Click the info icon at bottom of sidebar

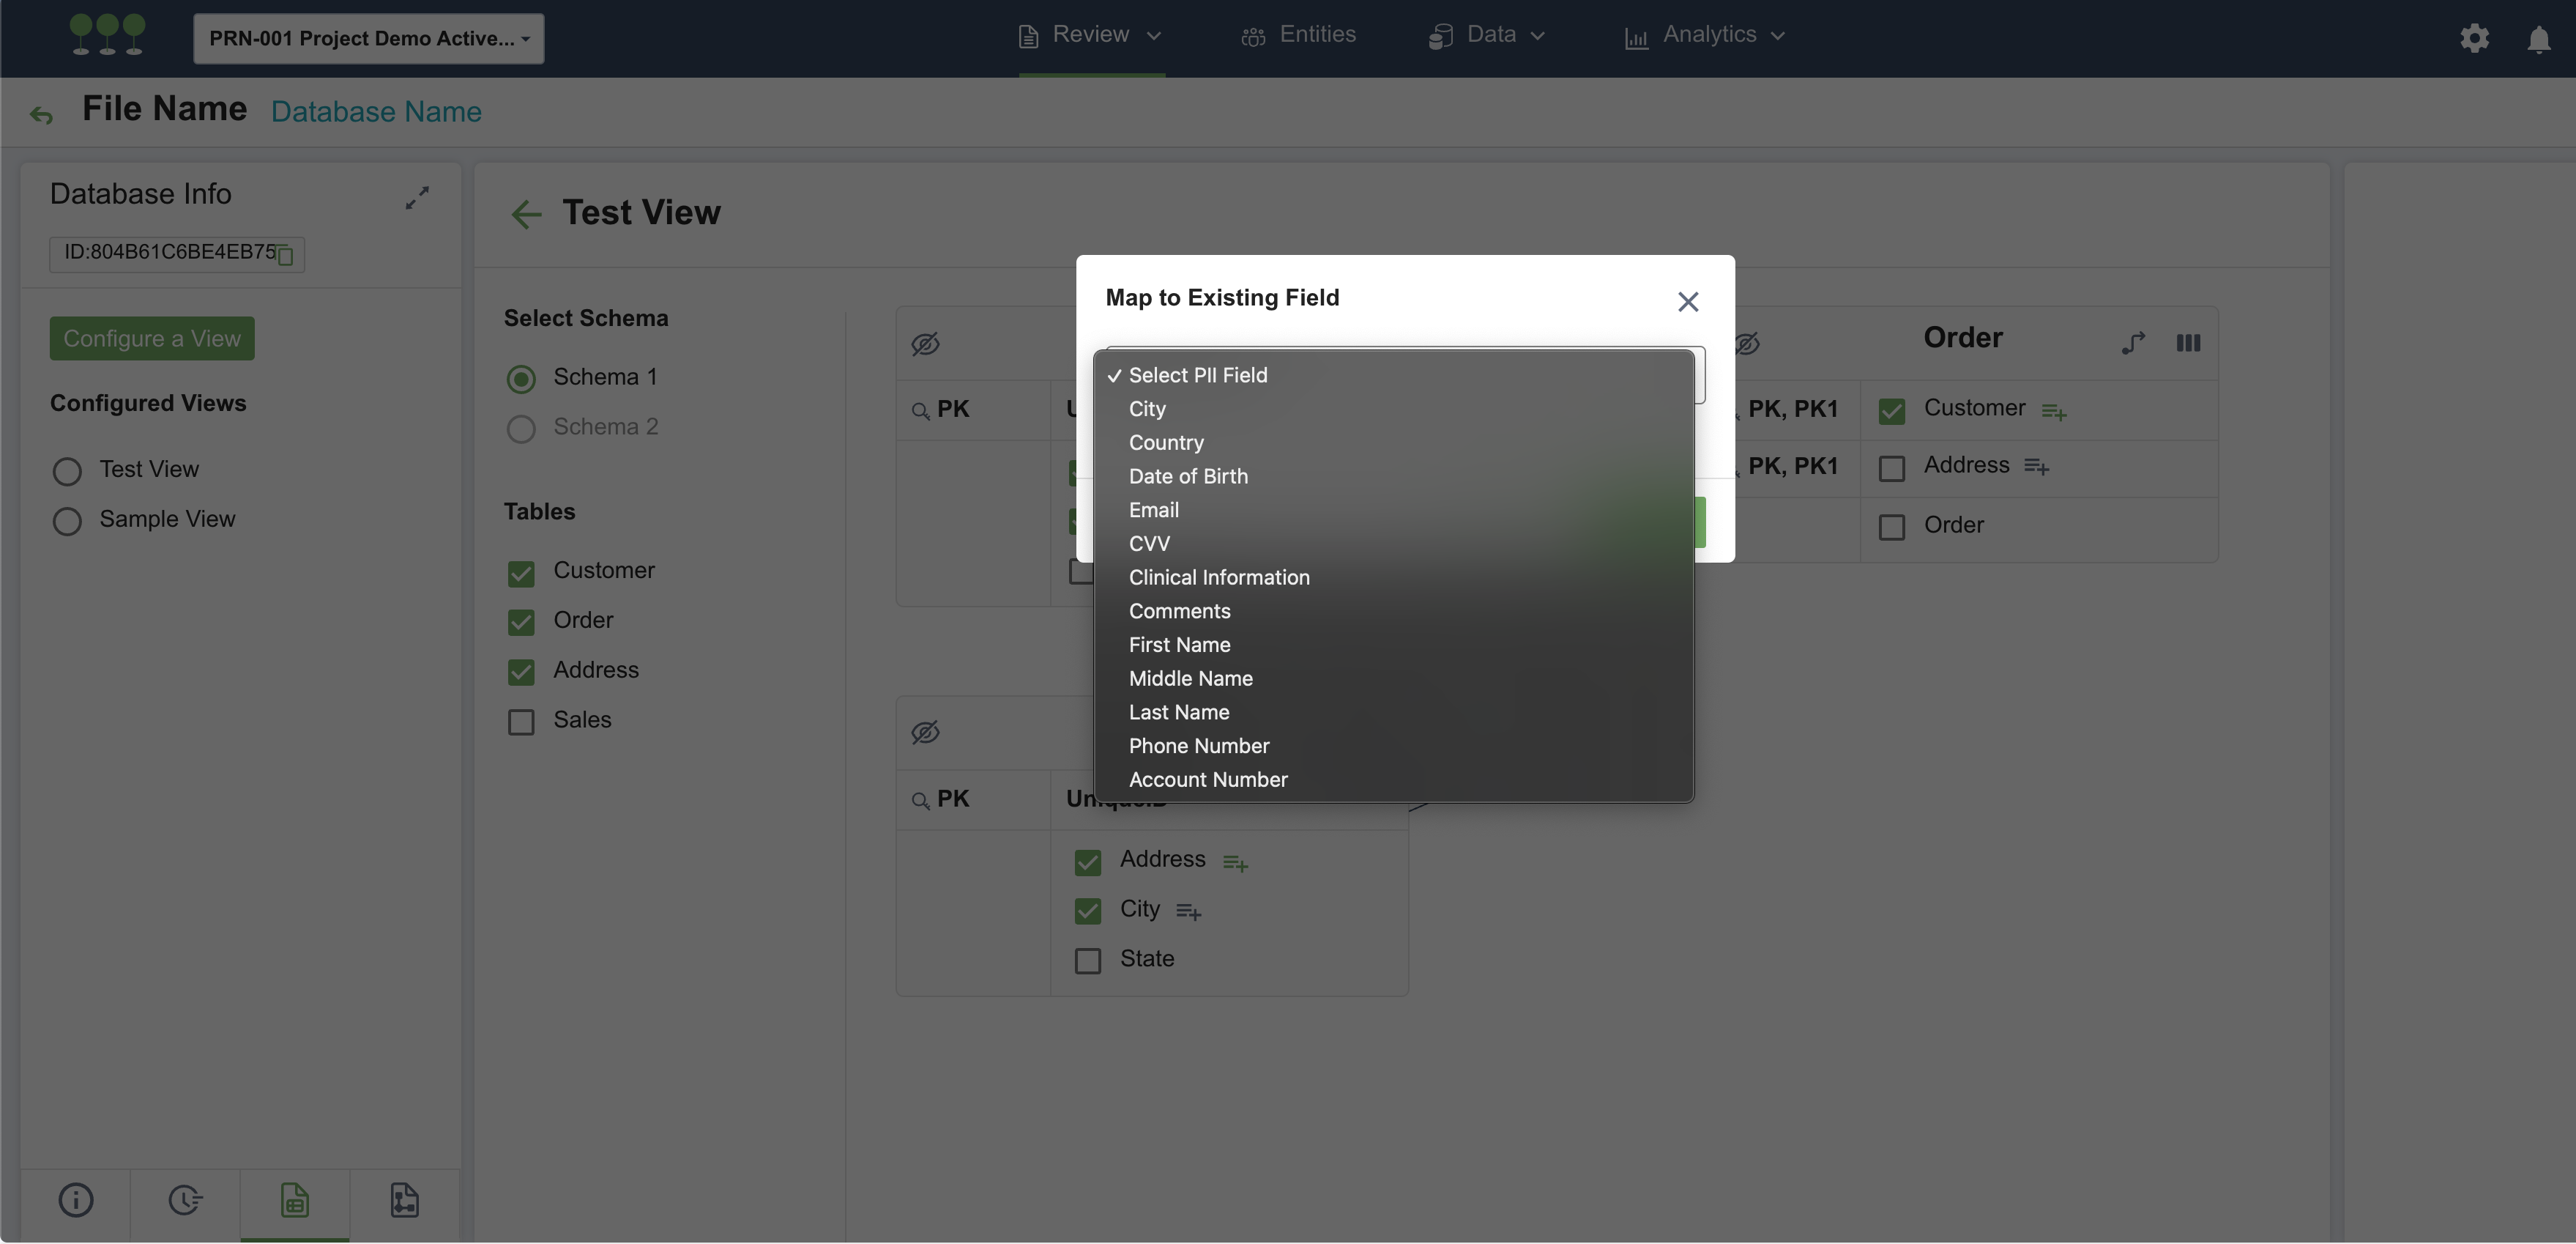[76, 1200]
